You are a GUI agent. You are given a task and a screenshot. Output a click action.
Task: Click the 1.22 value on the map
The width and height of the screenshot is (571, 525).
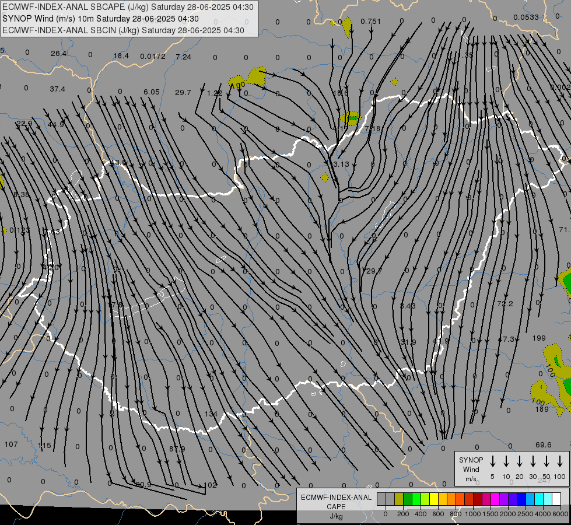pos(215,93)
